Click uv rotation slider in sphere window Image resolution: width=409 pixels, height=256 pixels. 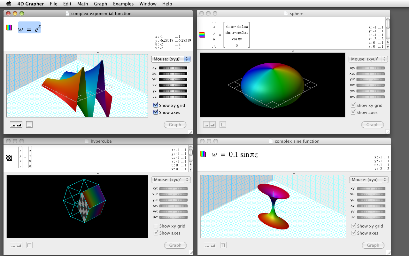371,97
